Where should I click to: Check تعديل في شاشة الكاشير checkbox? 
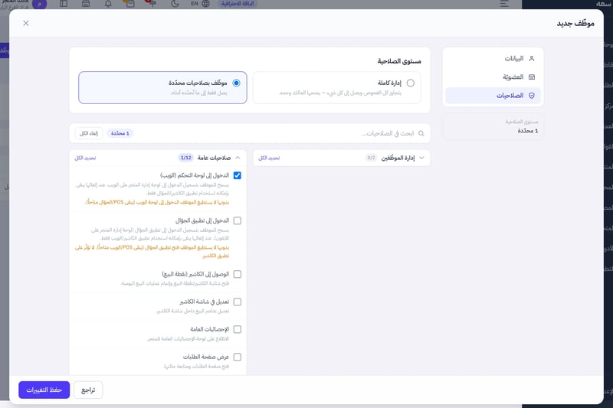pos(238,302)
